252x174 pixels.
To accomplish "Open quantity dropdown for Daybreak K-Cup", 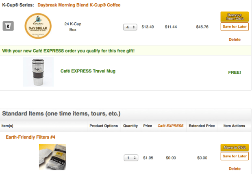I will point(130,27).
